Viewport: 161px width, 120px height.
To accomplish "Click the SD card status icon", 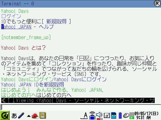I will pyautogui.click(x=114, y=115).
